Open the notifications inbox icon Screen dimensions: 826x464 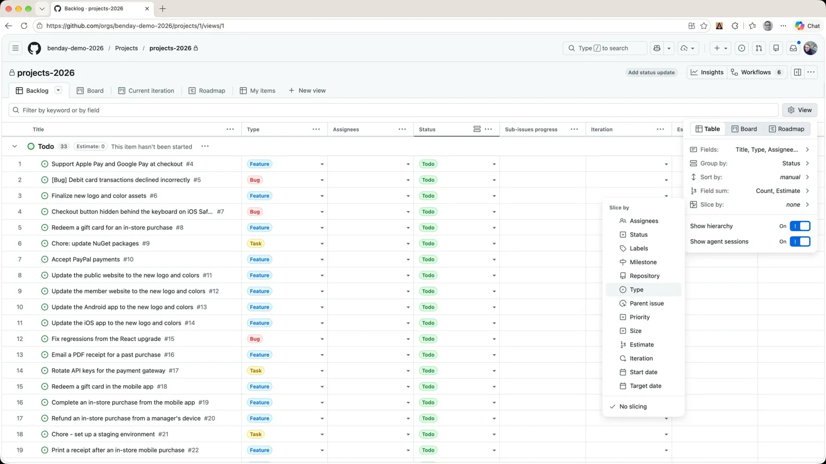click(x=793, y=48)
